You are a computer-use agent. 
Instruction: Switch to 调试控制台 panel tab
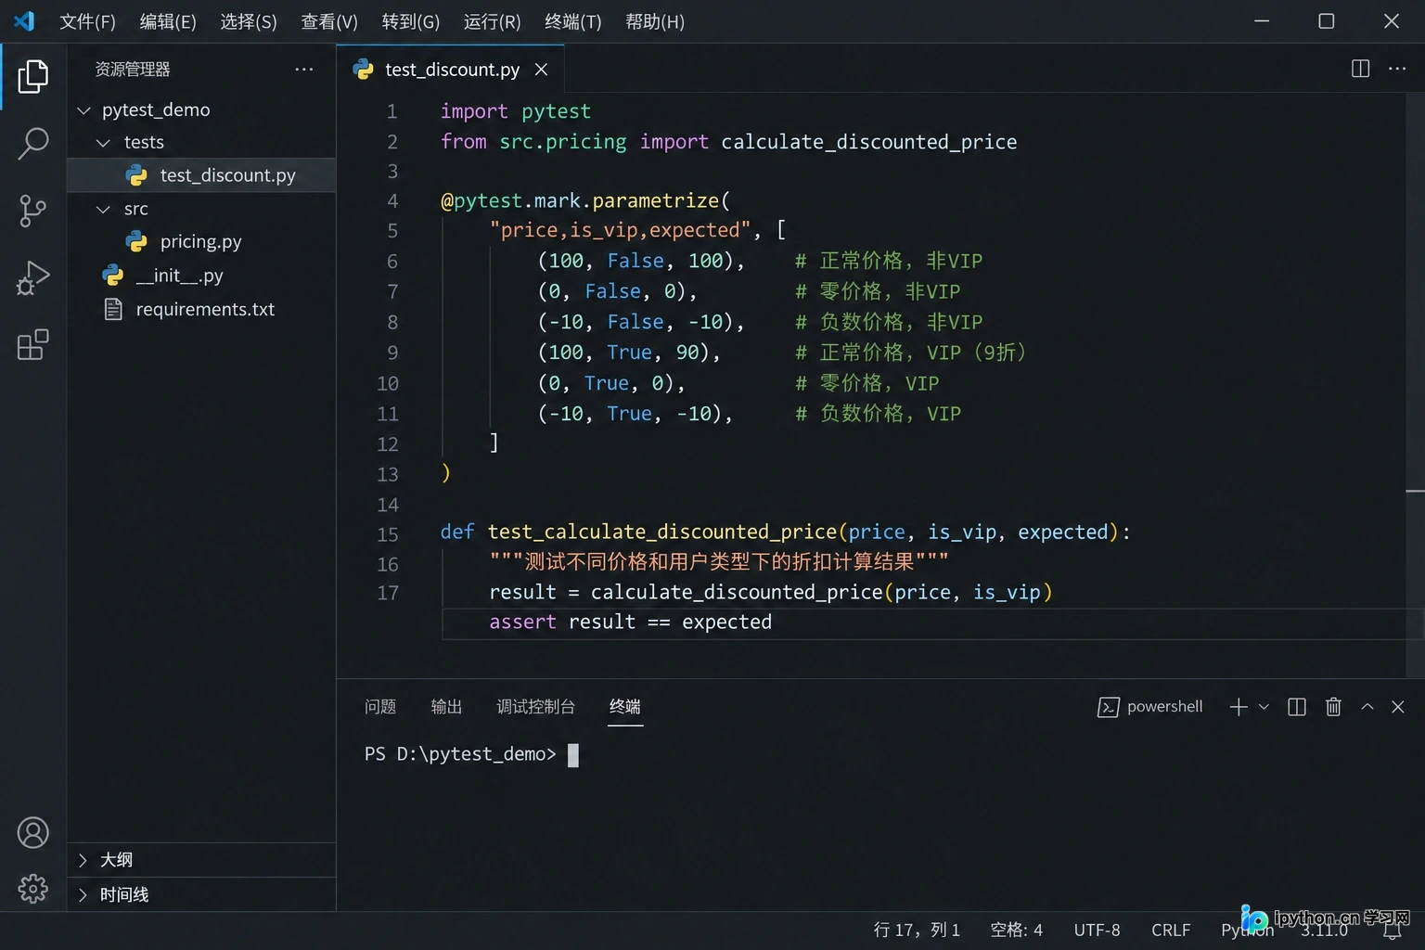tap(535, 707)
